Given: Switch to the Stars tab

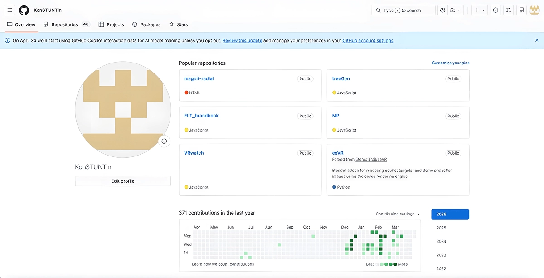Looking at the screenshot, I should (178, 24).
